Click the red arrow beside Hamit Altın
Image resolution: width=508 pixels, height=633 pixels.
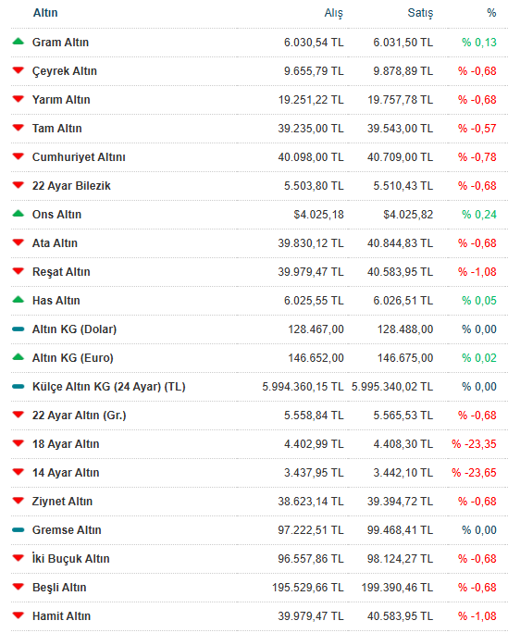19,615
